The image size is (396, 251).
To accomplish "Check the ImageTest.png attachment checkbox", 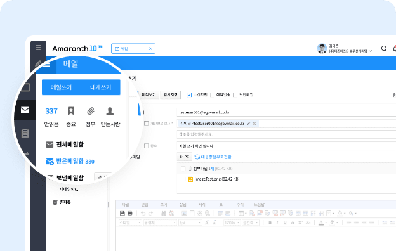I will pos(183,179).
